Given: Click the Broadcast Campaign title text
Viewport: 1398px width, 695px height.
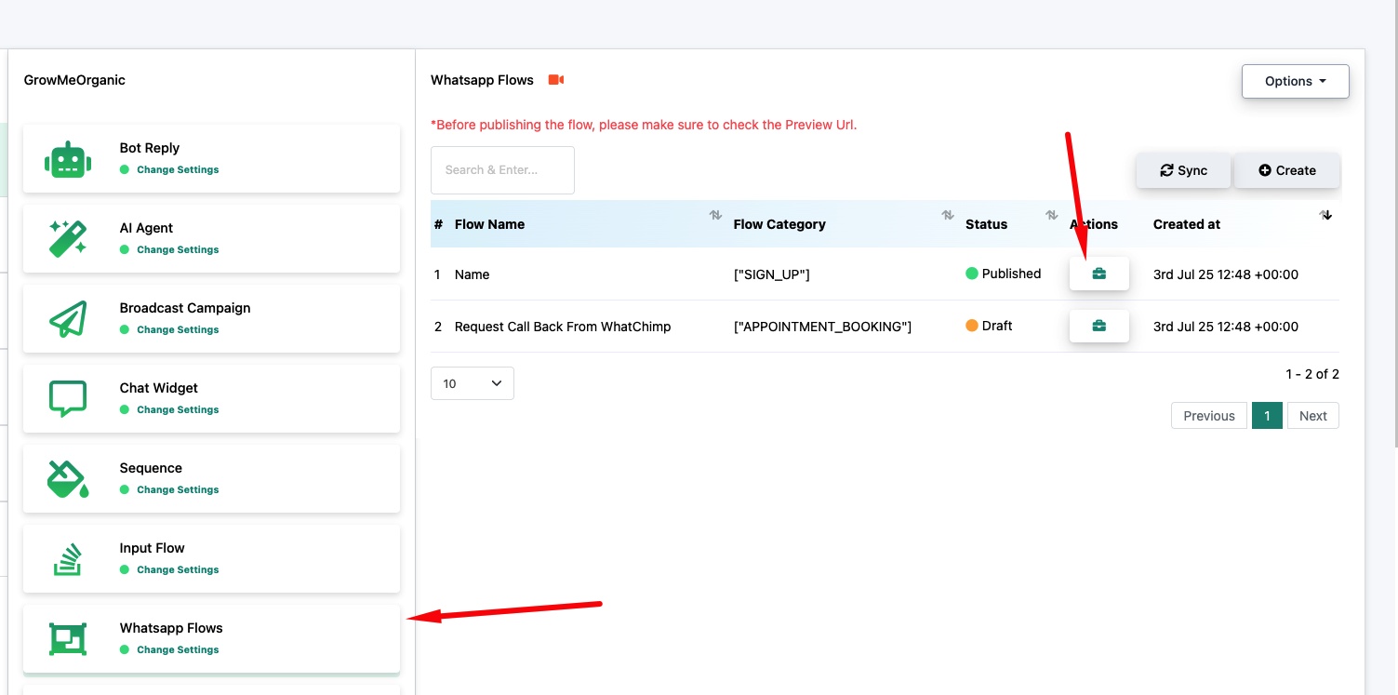Looking at the screenshot, I should click(x=185, y=308).
